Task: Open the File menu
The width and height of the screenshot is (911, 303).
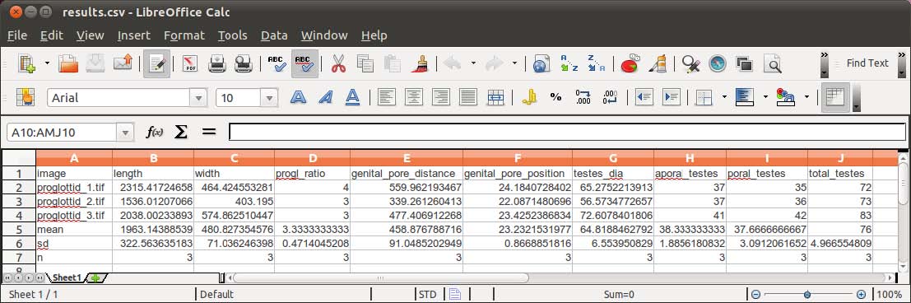Action: (17, 35)
